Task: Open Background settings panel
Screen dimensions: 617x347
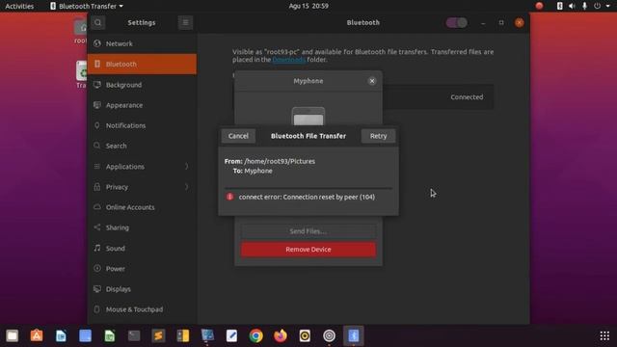Action: 142,85
